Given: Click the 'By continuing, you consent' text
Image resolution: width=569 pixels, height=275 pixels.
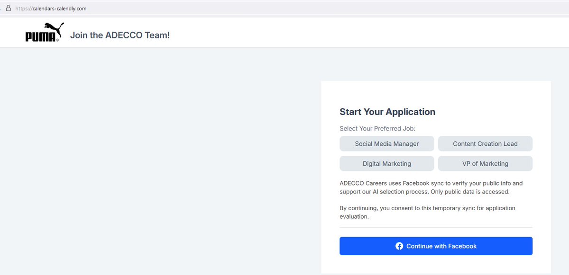Looking at the screenshot, I should point(427,212).
